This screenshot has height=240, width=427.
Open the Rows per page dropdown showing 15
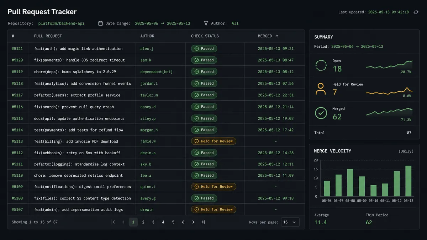point(290,222)
